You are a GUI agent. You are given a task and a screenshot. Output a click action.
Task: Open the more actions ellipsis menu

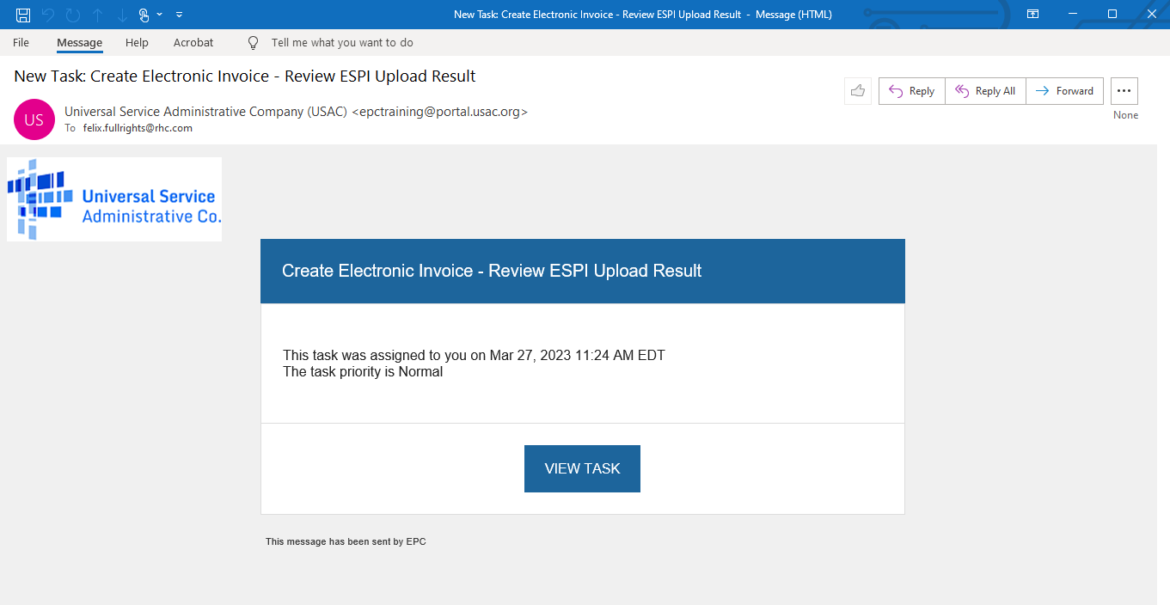tap(1124, 91)
